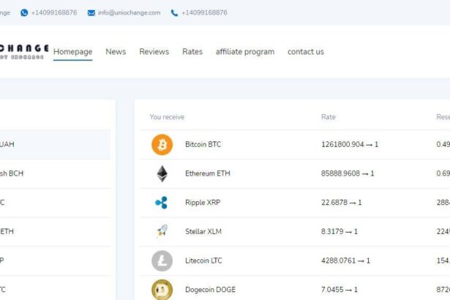The height and width of the screenshot is (300, 450).
Task: Click the rate 8.3179 → 1
Action: pos(340,231)
